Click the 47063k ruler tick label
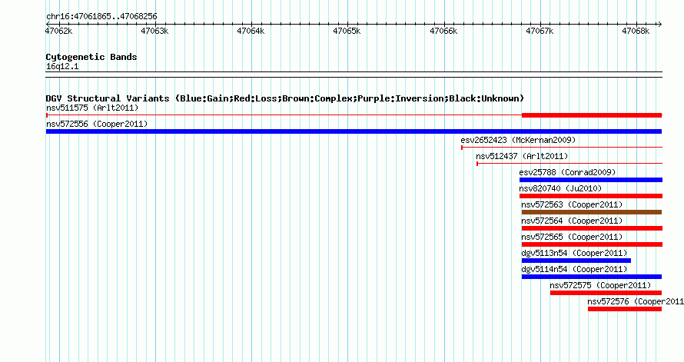The width and height of the screenshot is (684, 362). [x=154, y=31]
